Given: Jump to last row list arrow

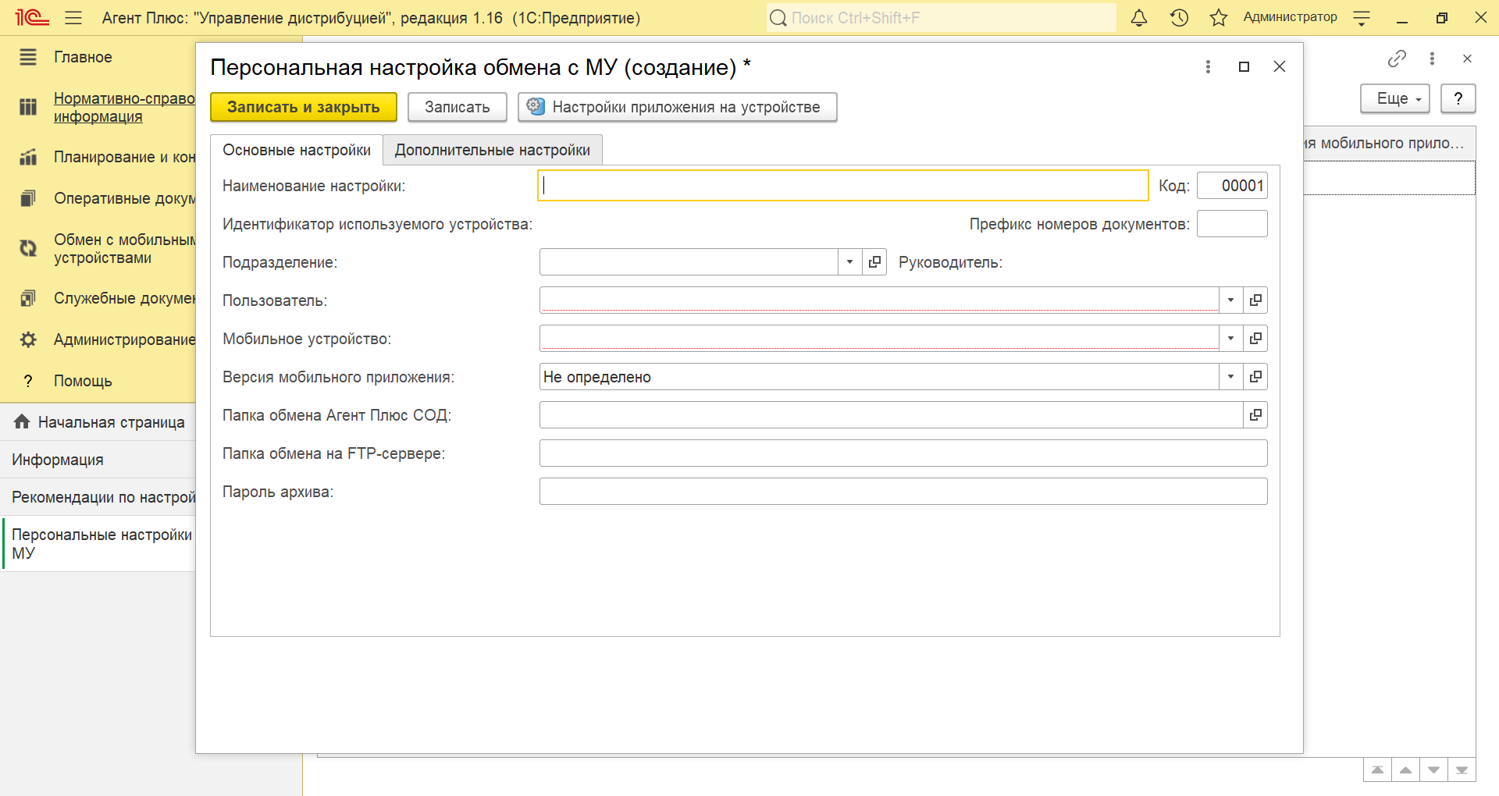Looking at the screenshot, I should [1462, 770].
